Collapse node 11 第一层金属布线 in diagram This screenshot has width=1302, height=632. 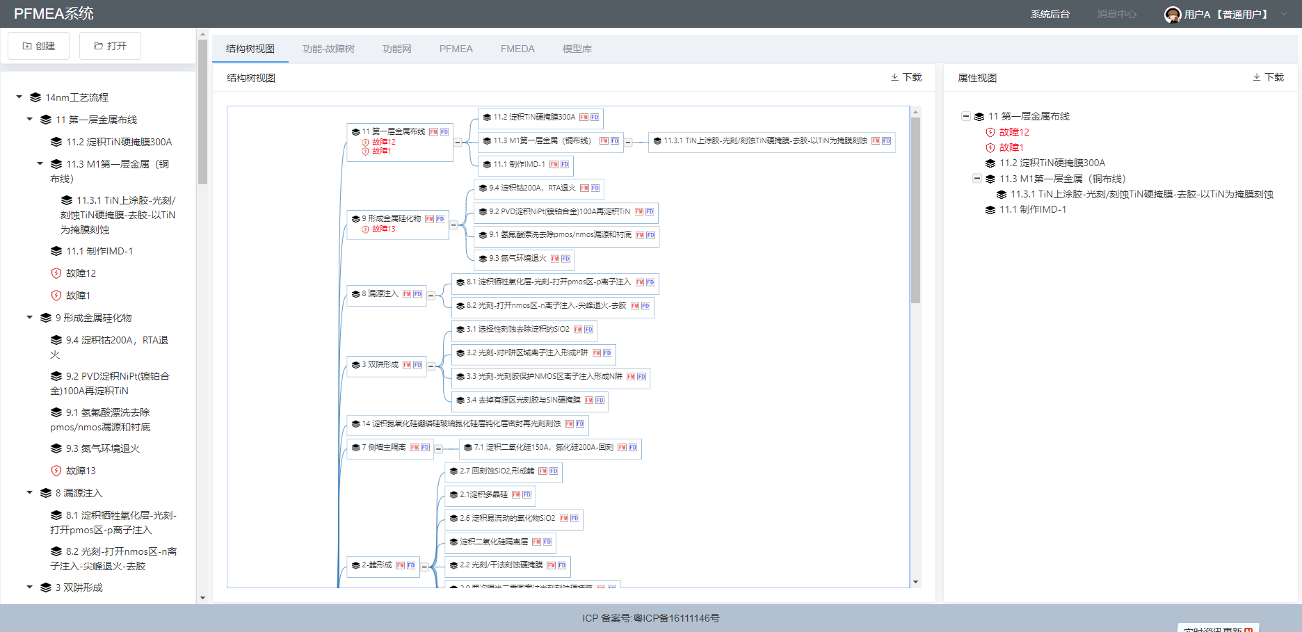point(458,142)
